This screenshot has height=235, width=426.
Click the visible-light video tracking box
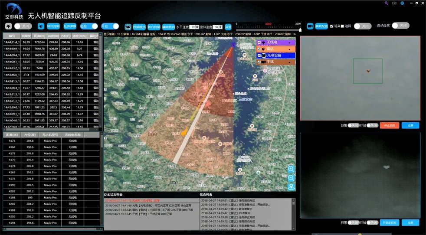coord(368,71)
